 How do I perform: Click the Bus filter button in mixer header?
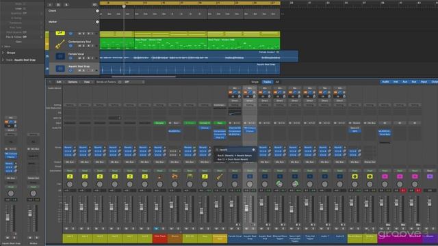tap(414, 82)
